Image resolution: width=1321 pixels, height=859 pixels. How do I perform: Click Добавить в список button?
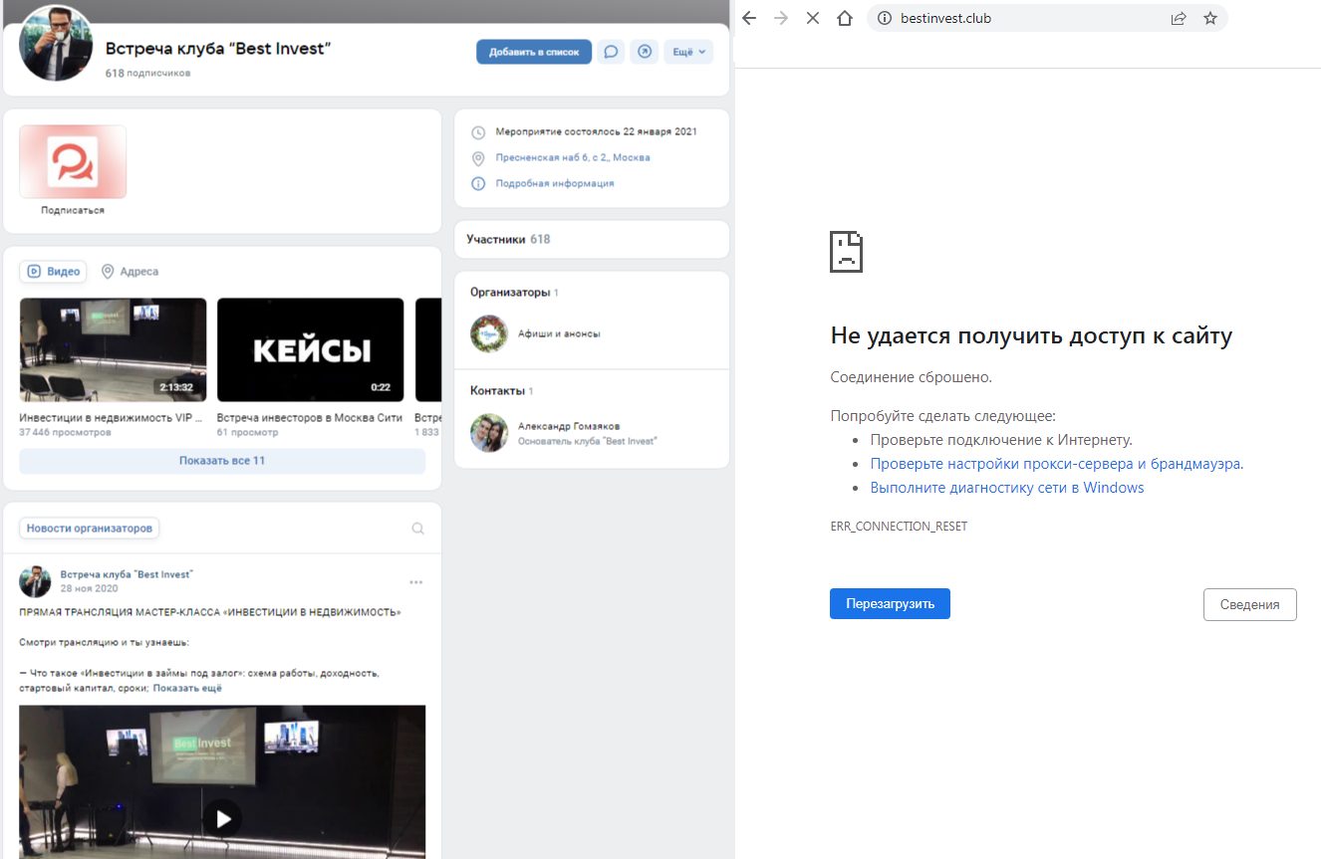click(x=534, y=52)
